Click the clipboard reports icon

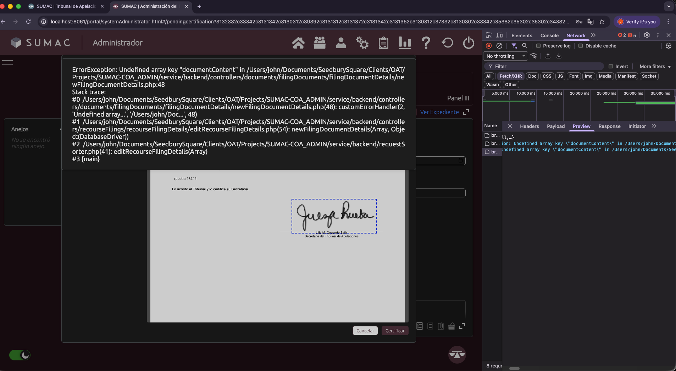point(383,43)
